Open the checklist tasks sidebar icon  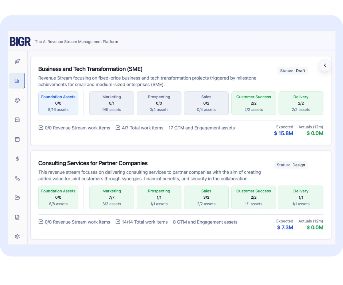[x=17, y=120]
